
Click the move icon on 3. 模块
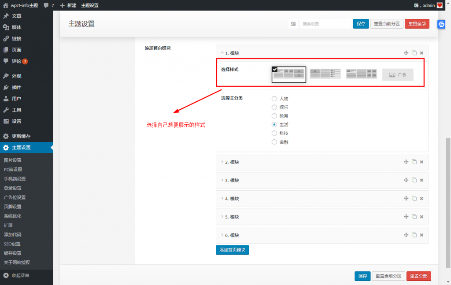(x=406, y=180)
